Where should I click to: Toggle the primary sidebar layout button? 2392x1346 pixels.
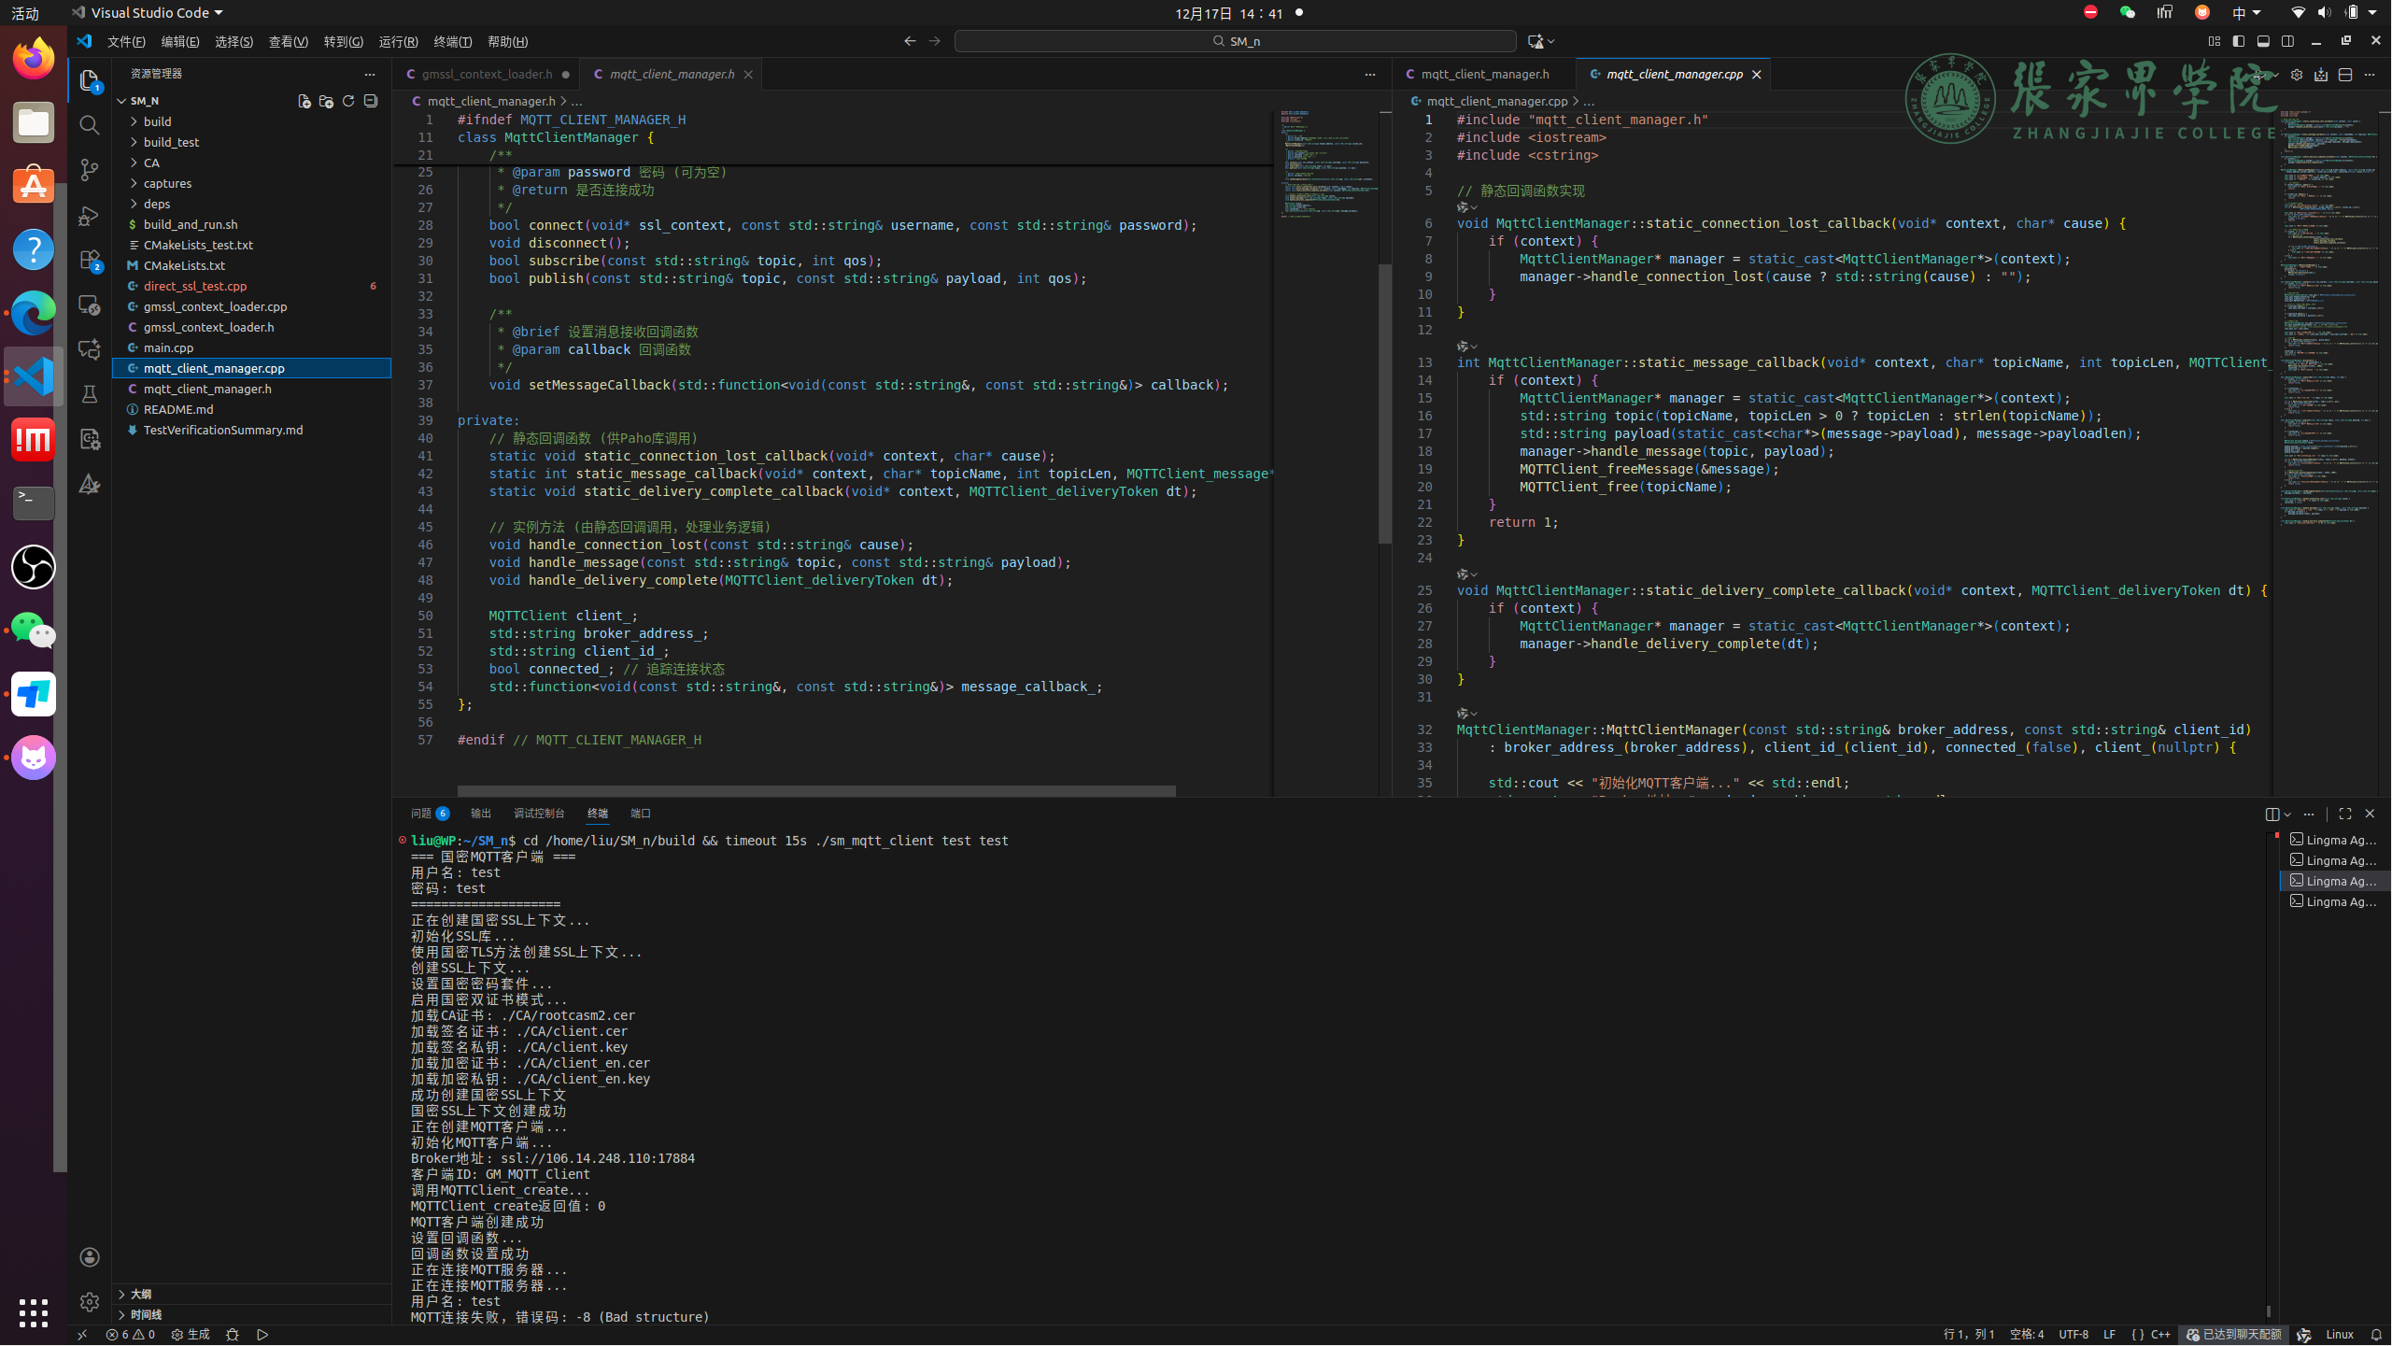pos(2238,41)
